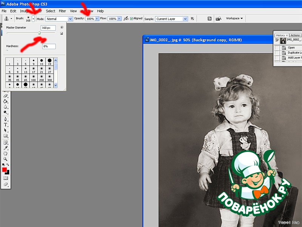Select the Eyedropper tool
Viewport: 302px width, 227px height.
tap(6, 148)
